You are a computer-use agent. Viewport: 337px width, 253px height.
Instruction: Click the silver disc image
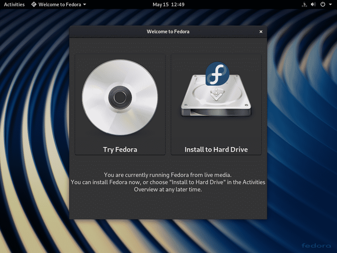(120, 98)
